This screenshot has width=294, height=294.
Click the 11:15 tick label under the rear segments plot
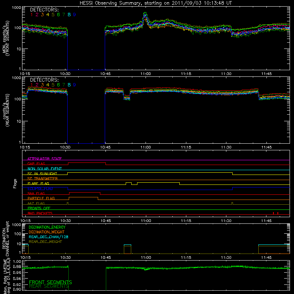186,147
